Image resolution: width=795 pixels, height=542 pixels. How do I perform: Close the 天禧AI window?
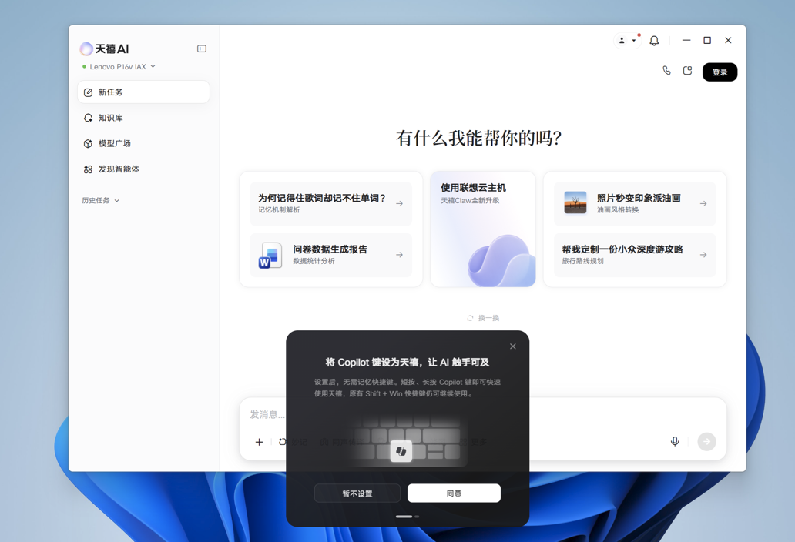pyautogui.click(x=728, y=41)
